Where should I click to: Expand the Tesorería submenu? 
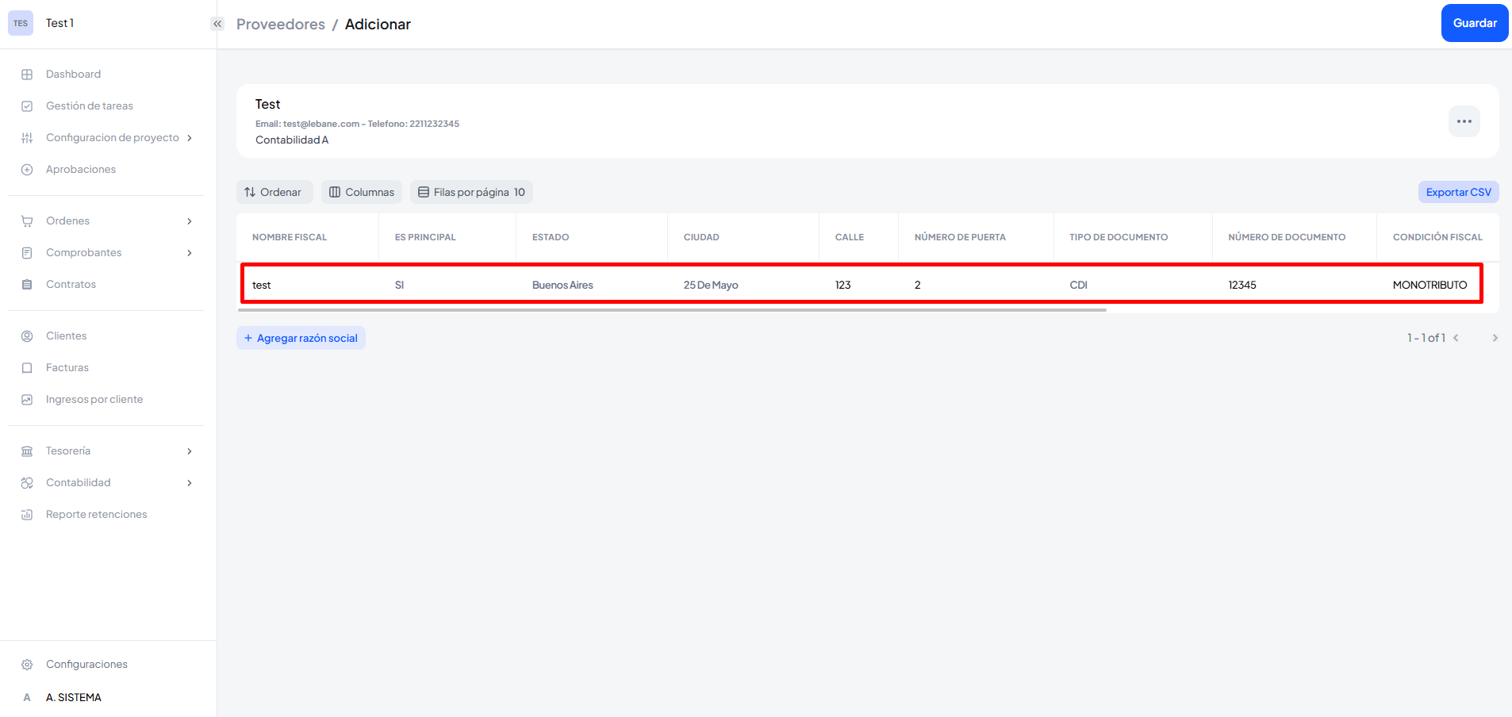[x=190, y=451]
